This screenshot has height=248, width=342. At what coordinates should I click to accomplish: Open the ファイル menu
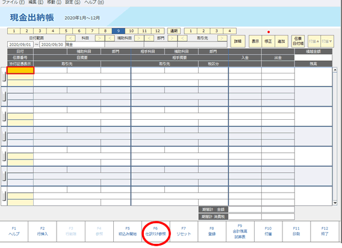click(x=13, y=2)
